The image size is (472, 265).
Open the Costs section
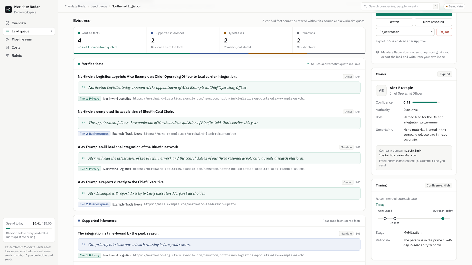pyautogui.click(x=29, y=47)
